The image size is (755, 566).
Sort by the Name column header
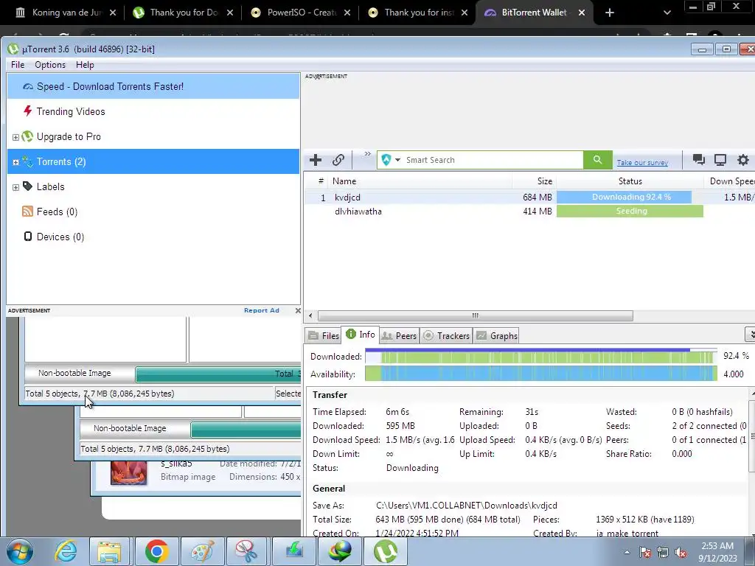(x=421, y=181)
